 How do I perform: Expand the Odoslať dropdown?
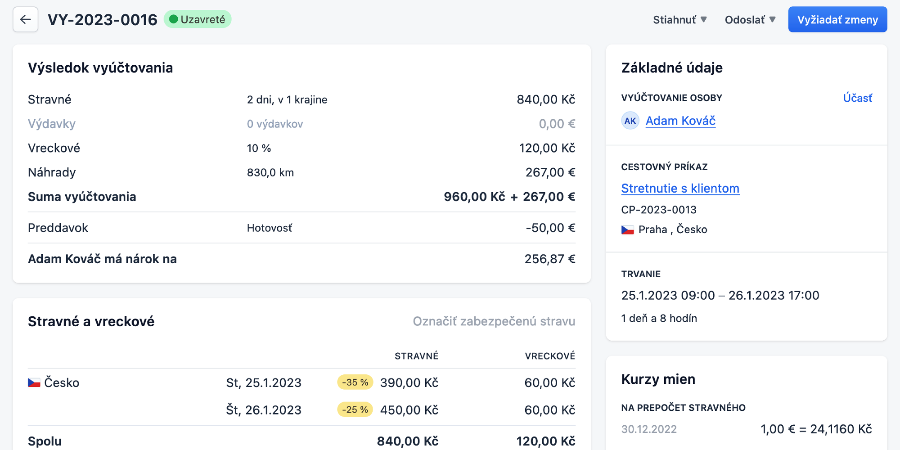[750, 20]
